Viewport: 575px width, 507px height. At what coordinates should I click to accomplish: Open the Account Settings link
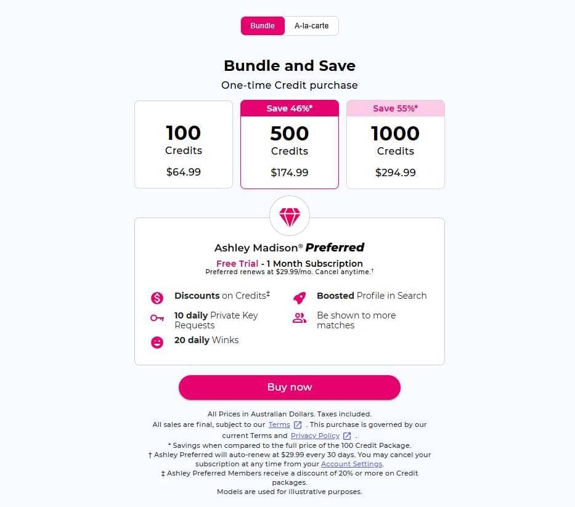point(351,464)
